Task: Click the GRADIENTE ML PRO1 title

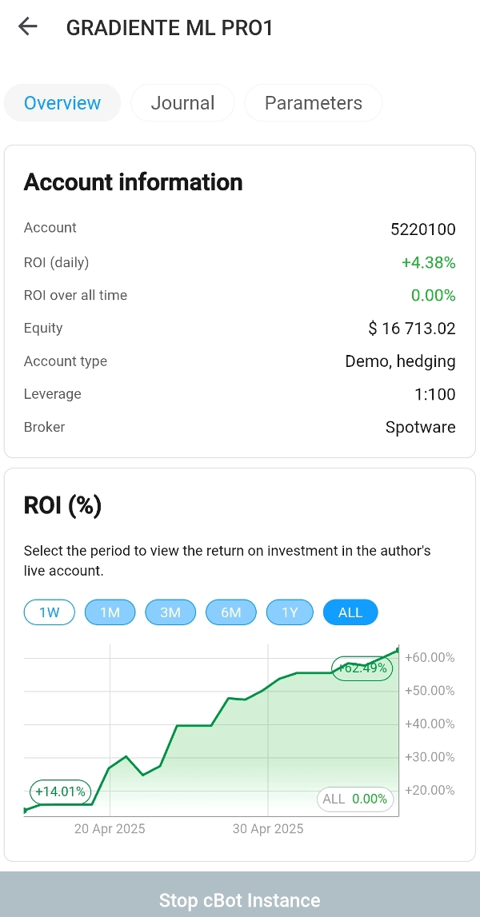Action: (x=170, y=28)
